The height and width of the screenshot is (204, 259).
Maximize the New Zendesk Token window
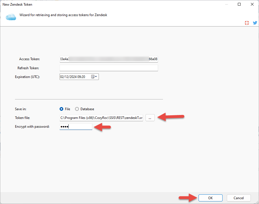239,4
